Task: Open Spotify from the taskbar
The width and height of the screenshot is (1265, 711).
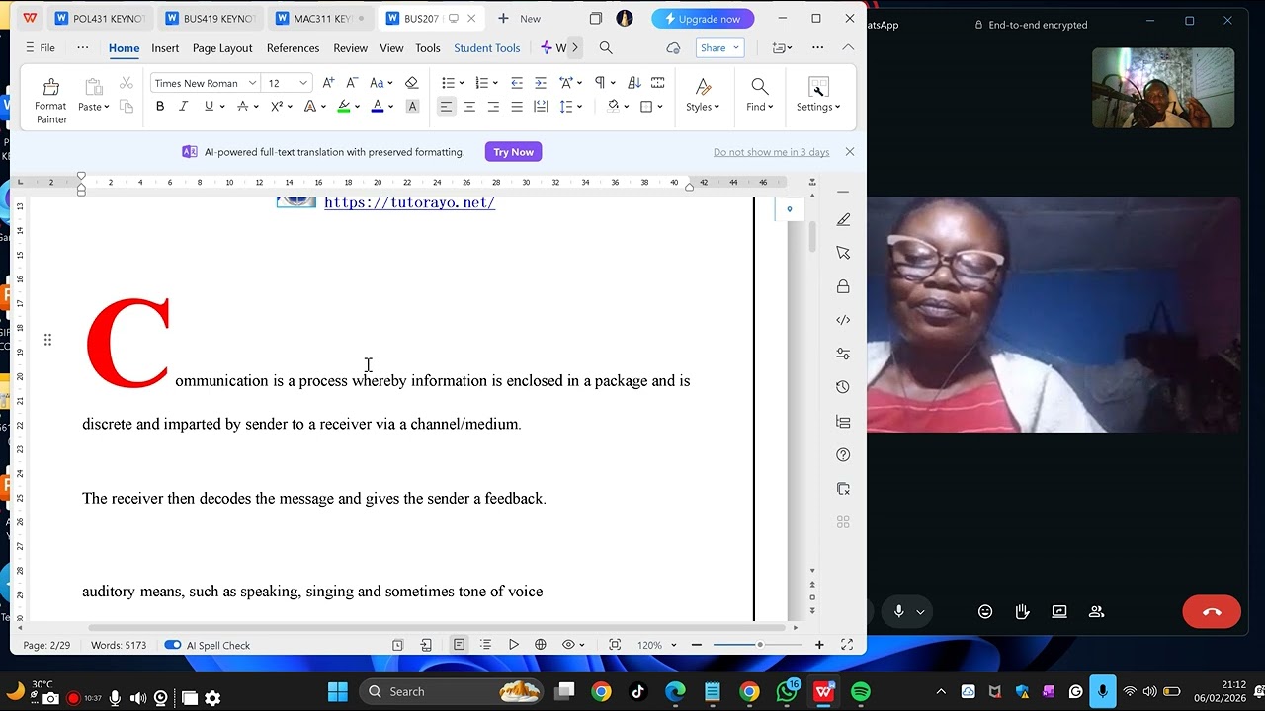Action: pyautogui.click(x=861, y=692)
